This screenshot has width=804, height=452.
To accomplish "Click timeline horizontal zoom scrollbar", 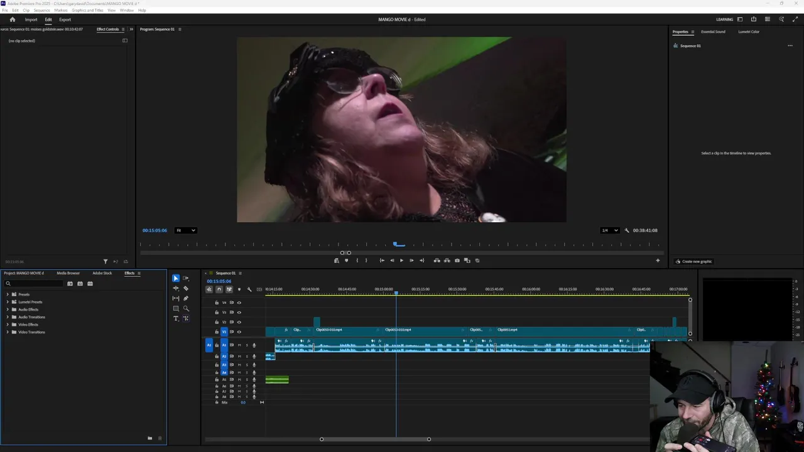I will [375, 439].
